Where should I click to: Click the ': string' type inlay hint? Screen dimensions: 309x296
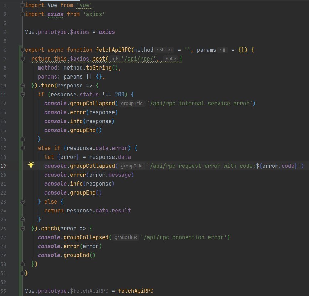click(x=164, y=50)
